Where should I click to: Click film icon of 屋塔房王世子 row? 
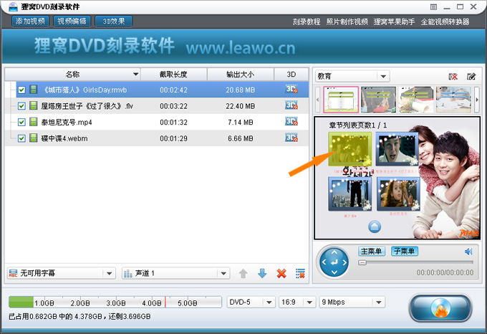click(33, 105)
